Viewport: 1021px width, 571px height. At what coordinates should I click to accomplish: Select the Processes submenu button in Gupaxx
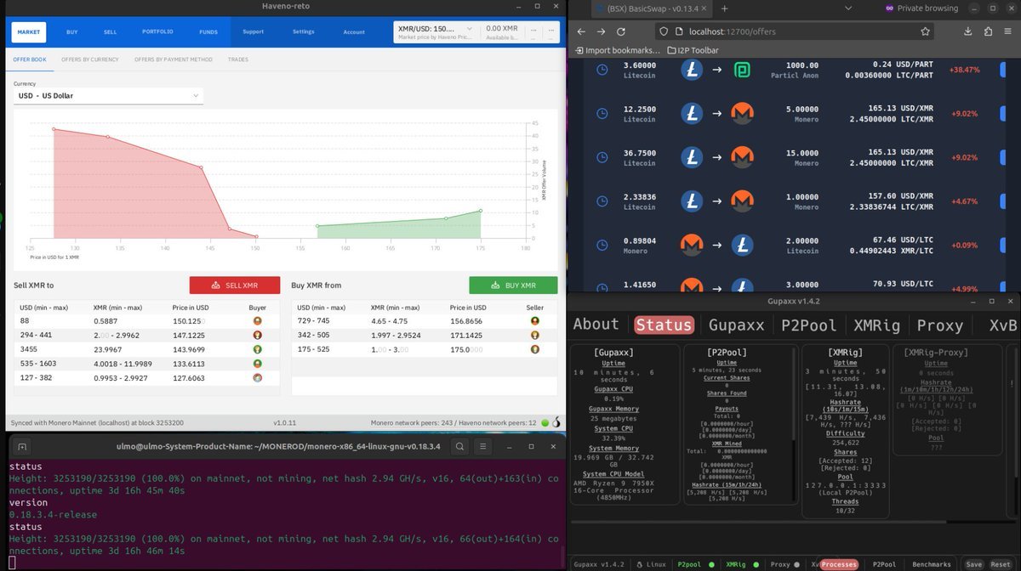[x=840, y=564]
